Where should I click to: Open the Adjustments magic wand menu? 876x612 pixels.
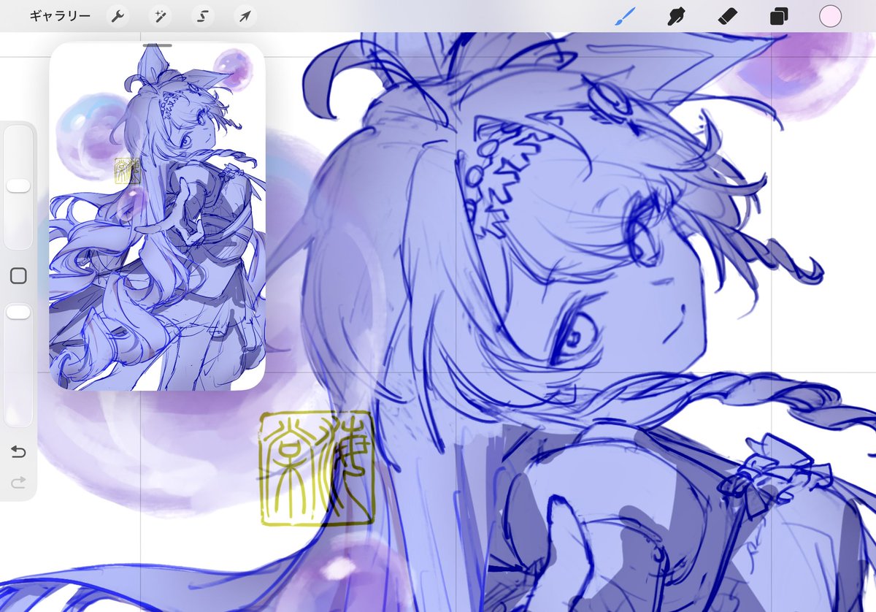click(x=160, y=15)
